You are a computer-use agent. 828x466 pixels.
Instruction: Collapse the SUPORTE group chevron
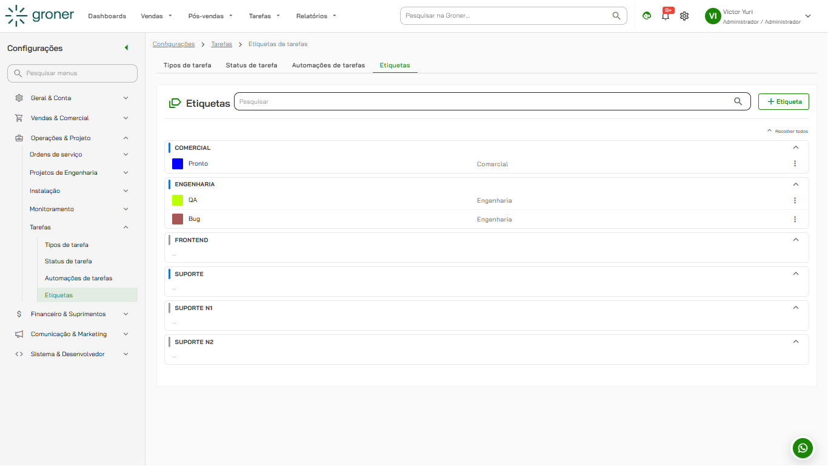(x=796, y=274)
